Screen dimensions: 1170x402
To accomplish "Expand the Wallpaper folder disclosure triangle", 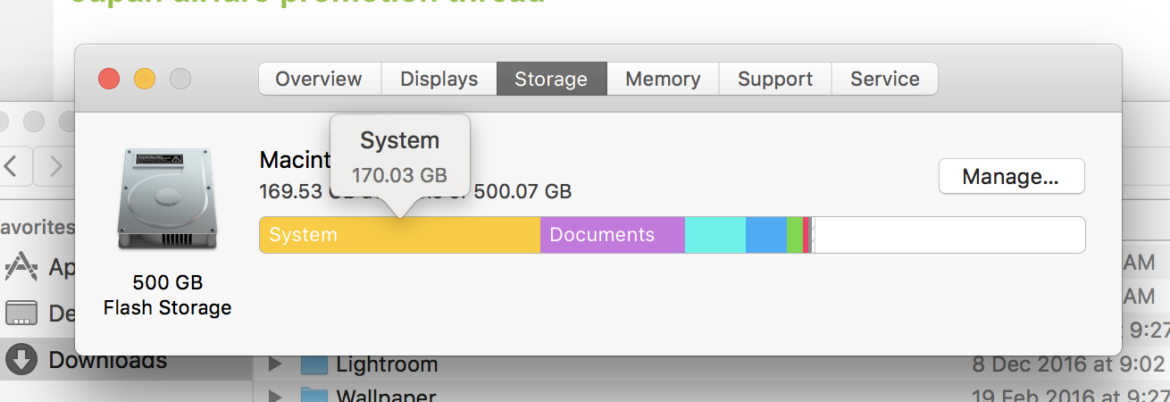I will (275, 394).
